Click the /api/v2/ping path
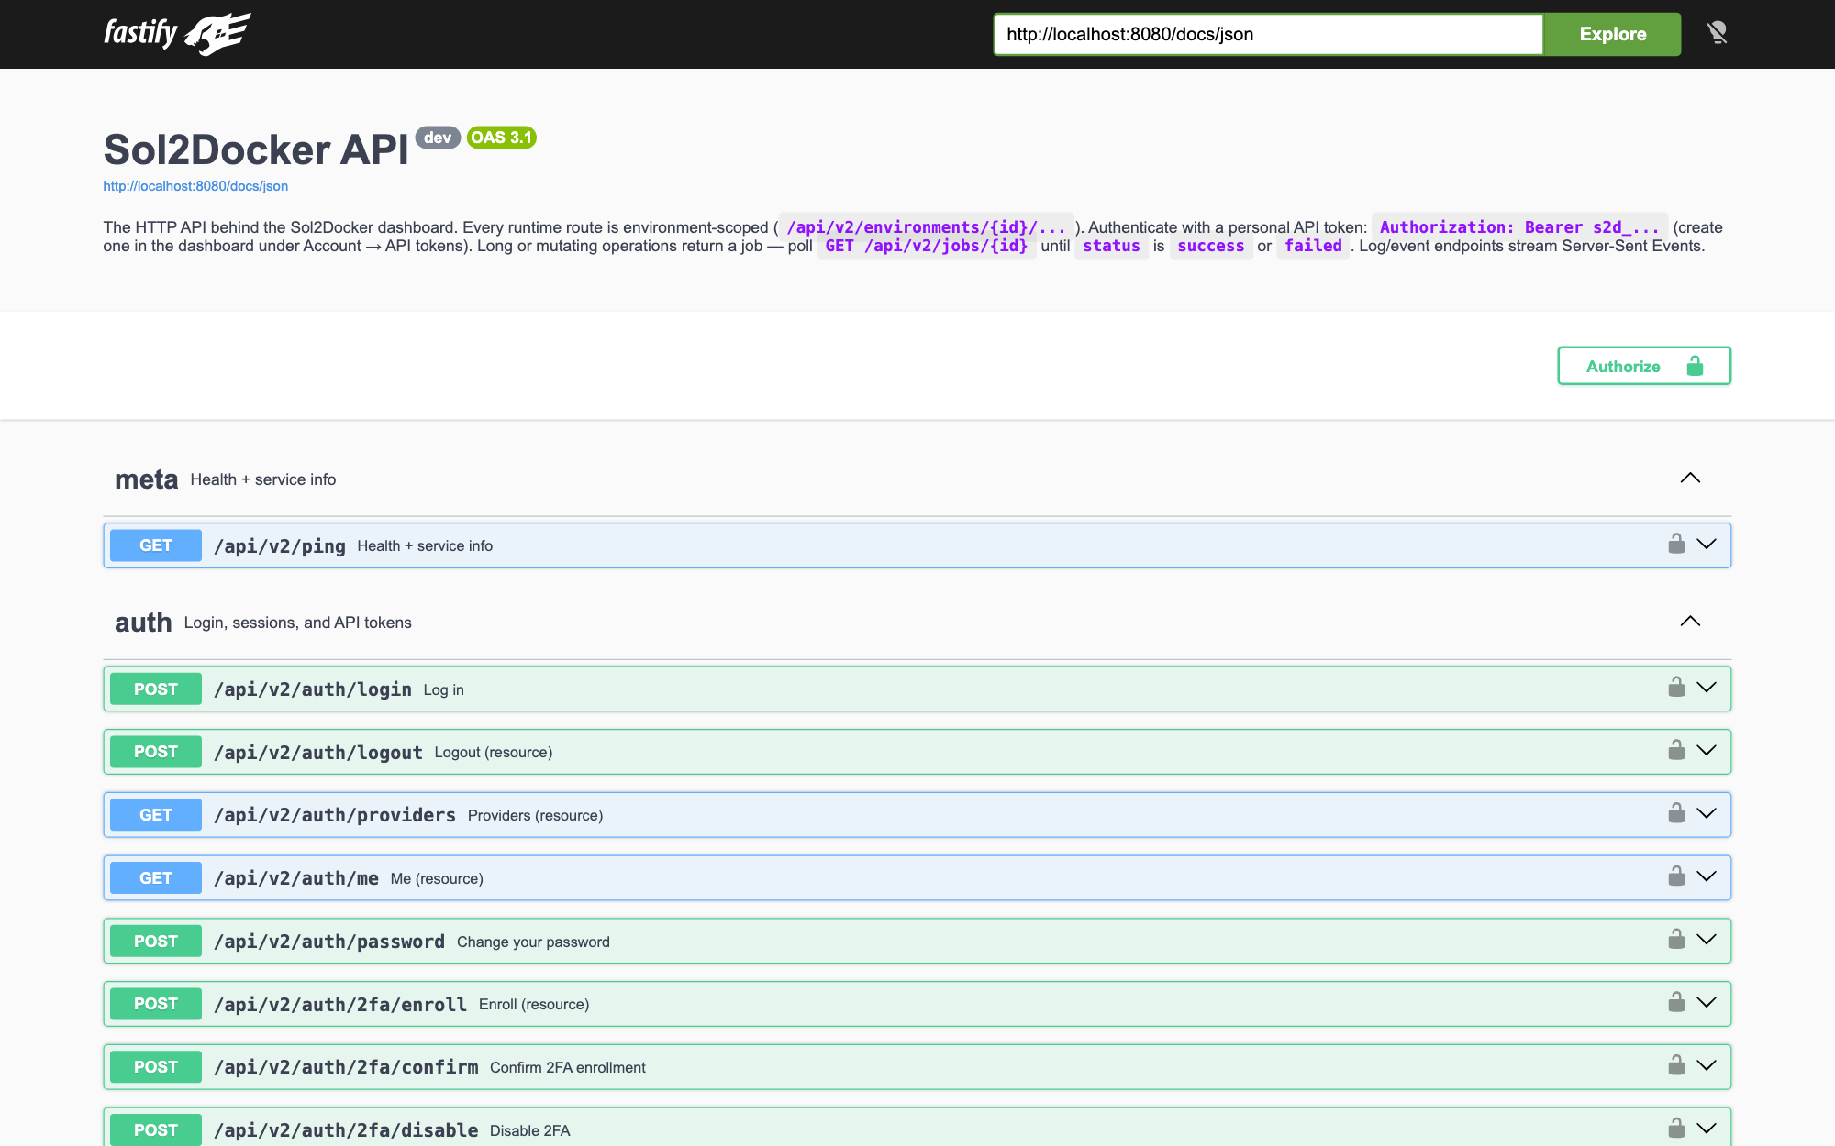Screen dimensions: 1835x1146 (x=280, y=546)
